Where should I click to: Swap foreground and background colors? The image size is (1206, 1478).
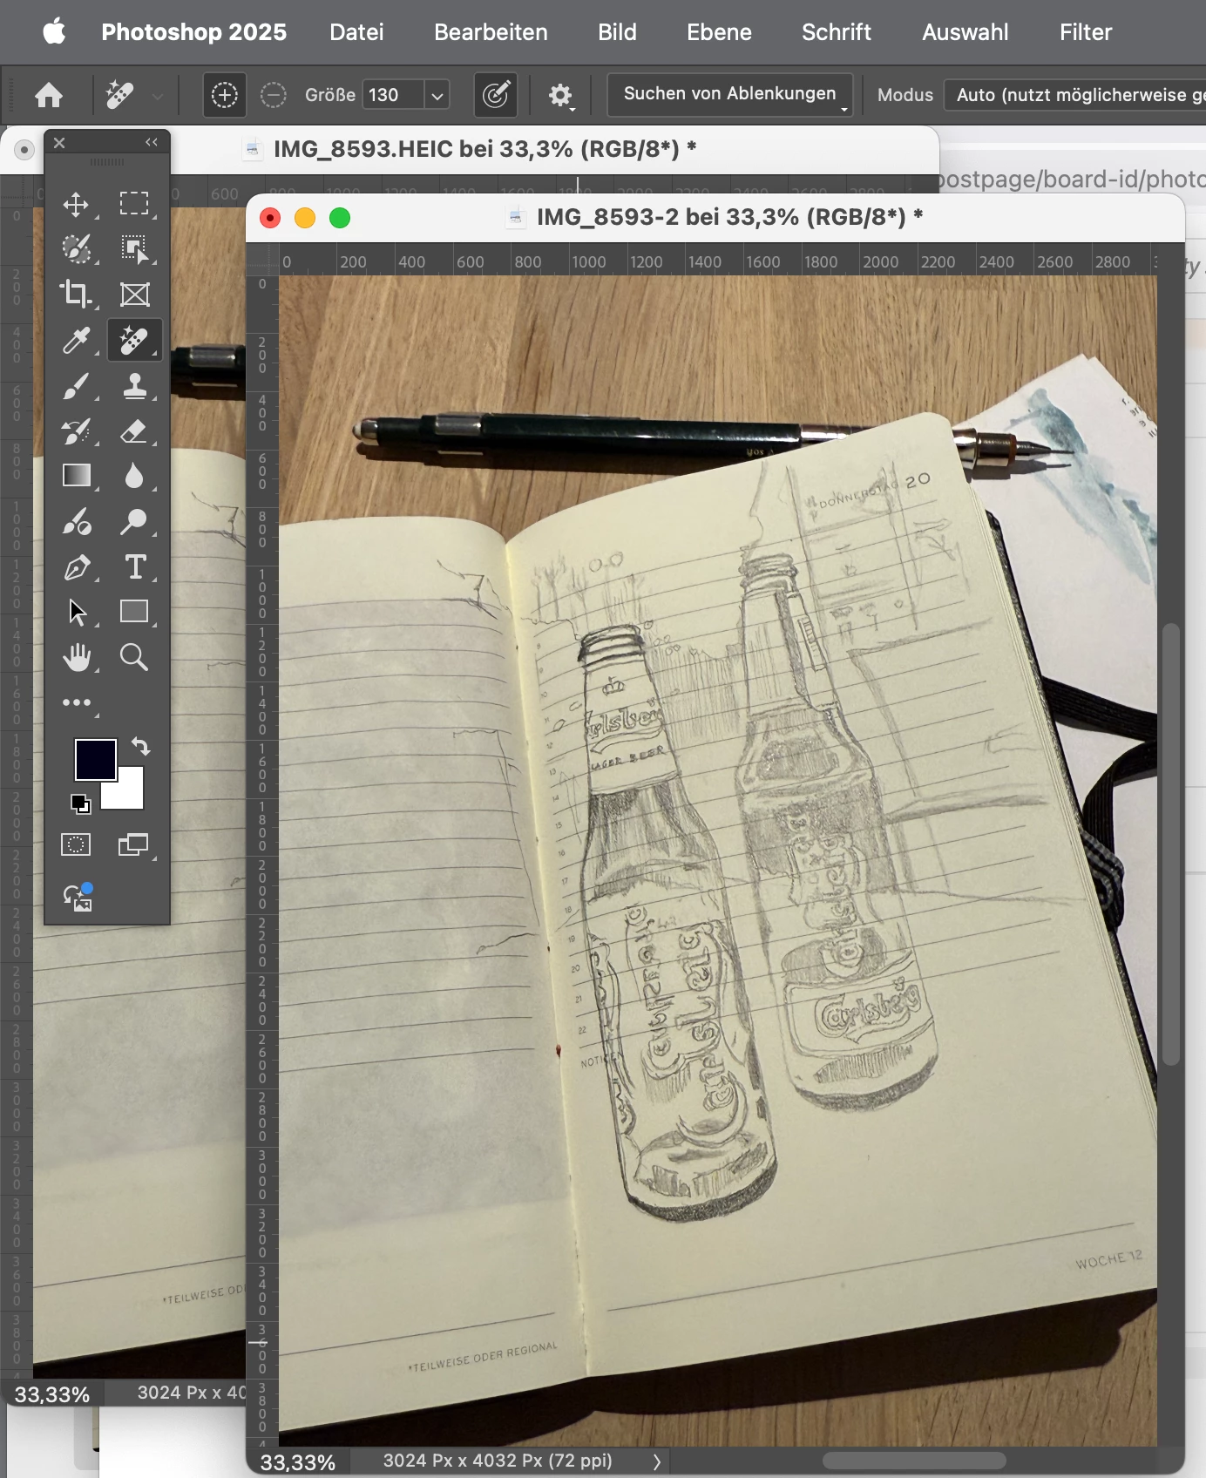click(140, 746)
